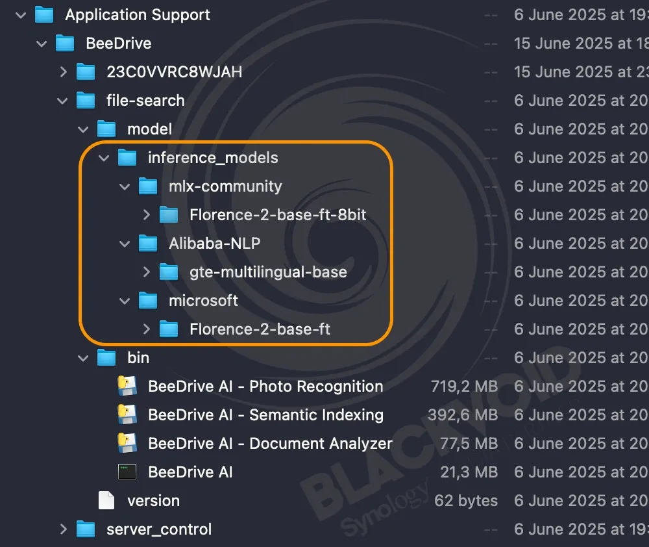Screen dimensions: 649x547
Task: Collapse the Application Support folder
Action: (x=21, y=15)
